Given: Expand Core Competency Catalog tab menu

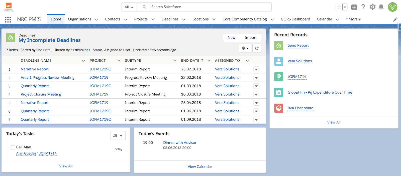Looking at the screenshot, I should coord(272,19).
